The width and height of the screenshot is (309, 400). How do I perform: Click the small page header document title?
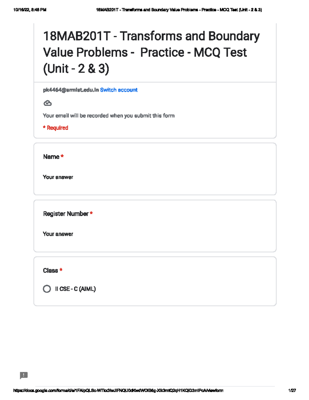pyautogui.click(x=179, y=10)
